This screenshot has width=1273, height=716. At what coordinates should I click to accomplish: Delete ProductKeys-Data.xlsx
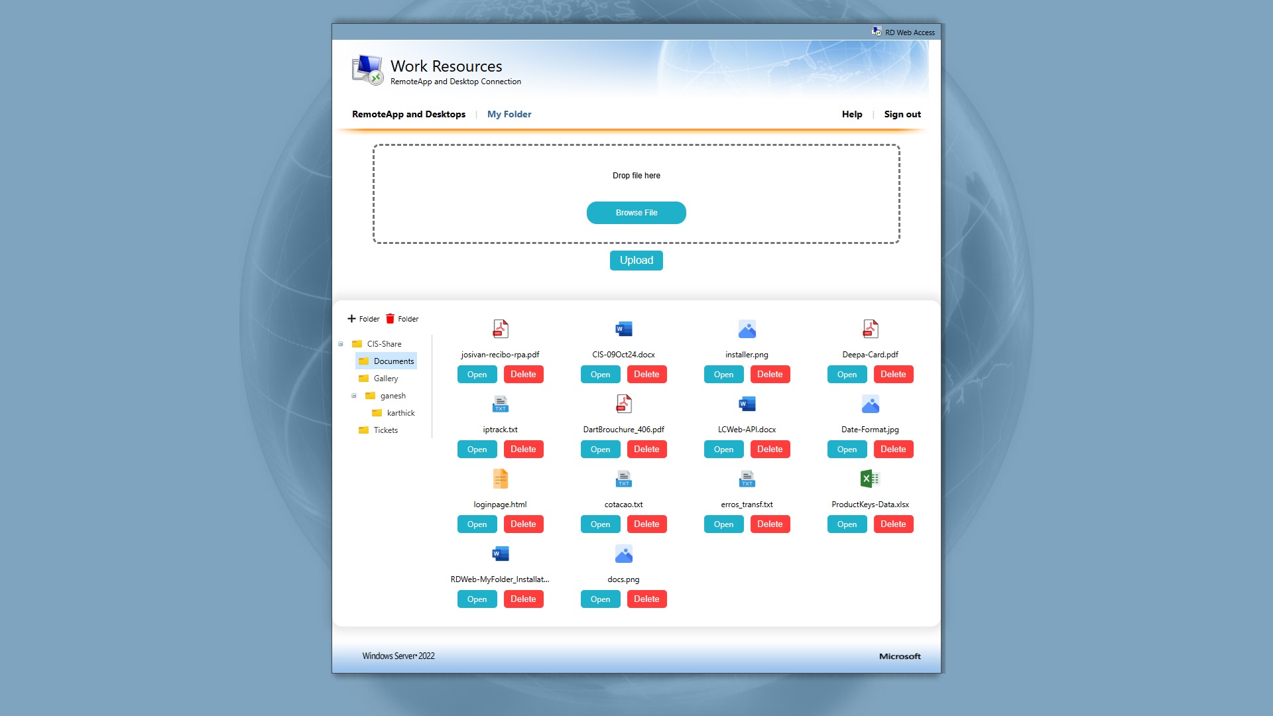[x=894, y=524]
